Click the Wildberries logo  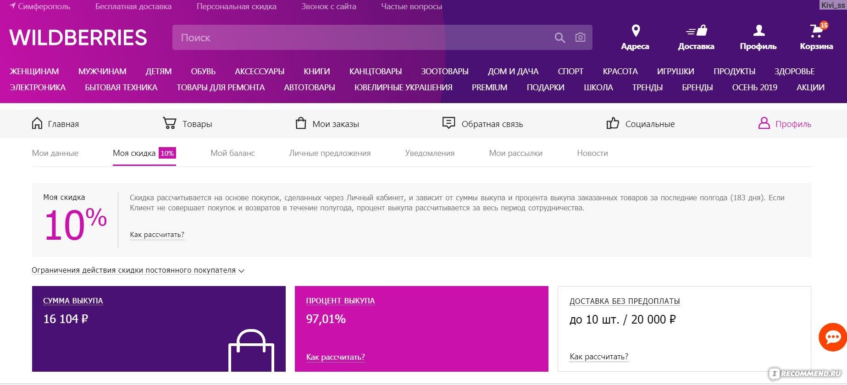(x=78, y=38)
